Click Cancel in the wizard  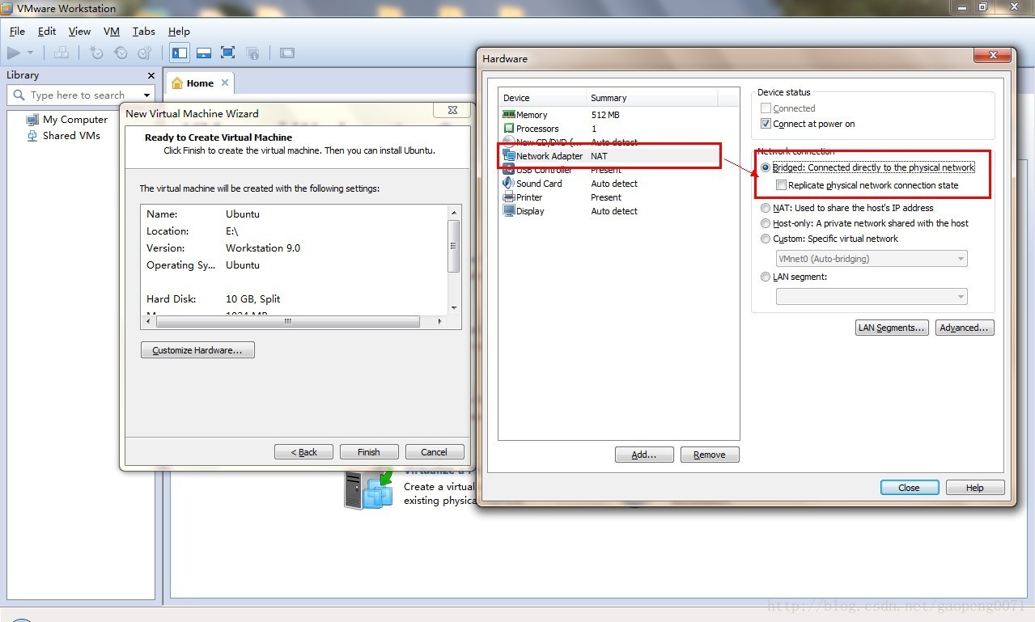tap(435, 452)
